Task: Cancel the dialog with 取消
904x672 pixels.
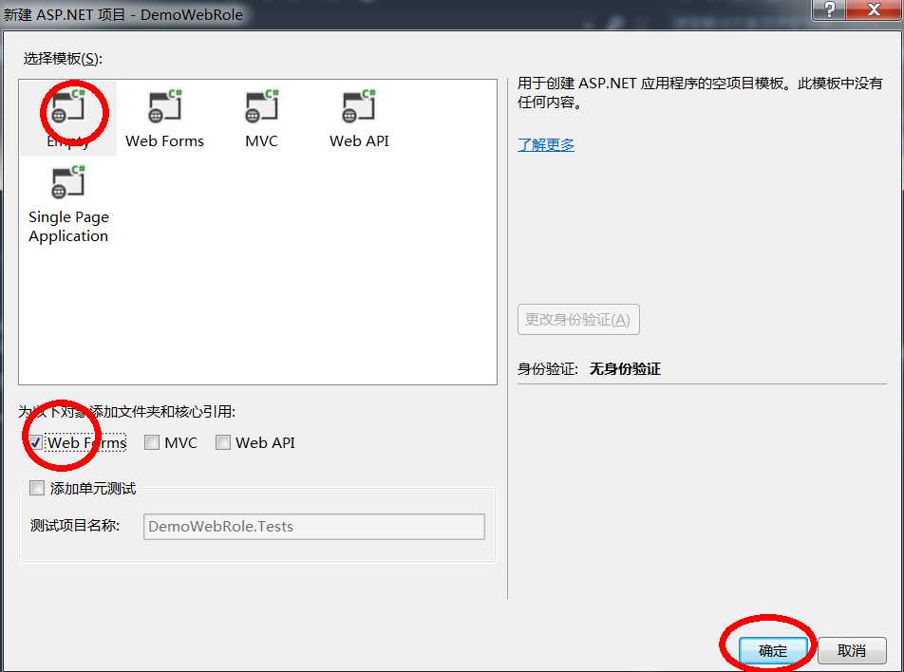Action: pyautogui.click(x=852, y=651)
